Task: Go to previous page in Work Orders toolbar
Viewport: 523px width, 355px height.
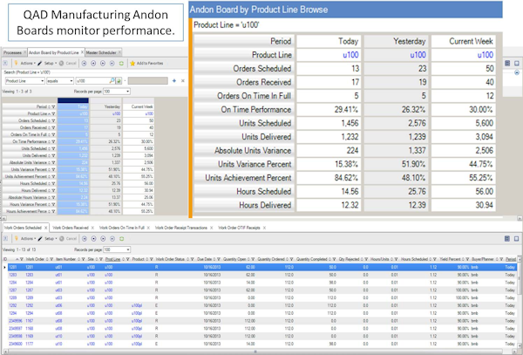Action: 94,239
